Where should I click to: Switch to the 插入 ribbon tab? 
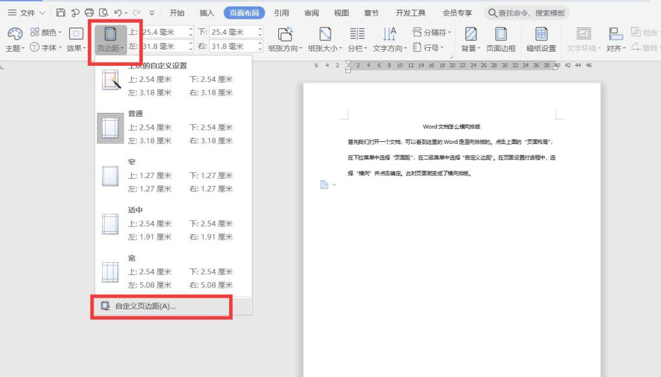207,13
